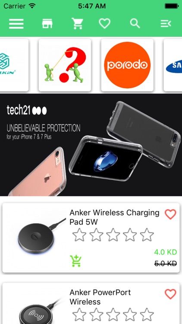Open the filter list icon at header right

tap(166, 24)
